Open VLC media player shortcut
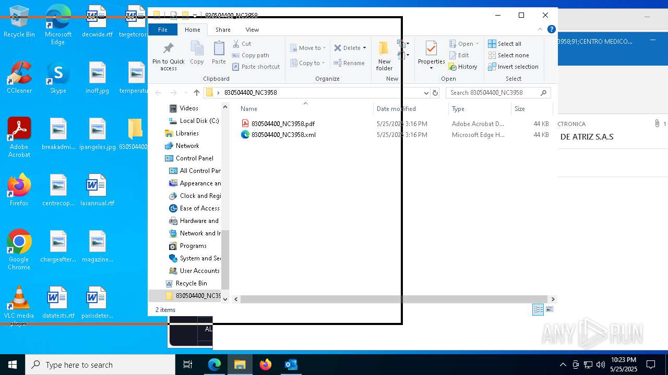Screen dimensions: 668x375 coord(19,306)
